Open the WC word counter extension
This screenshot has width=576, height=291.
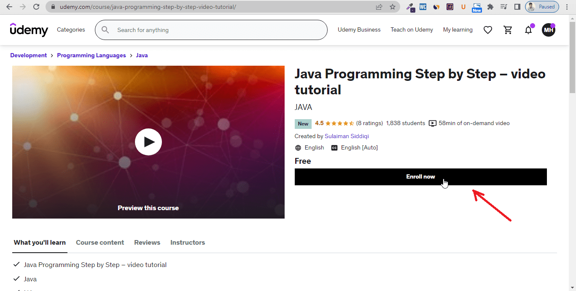[x=423, y=7]
